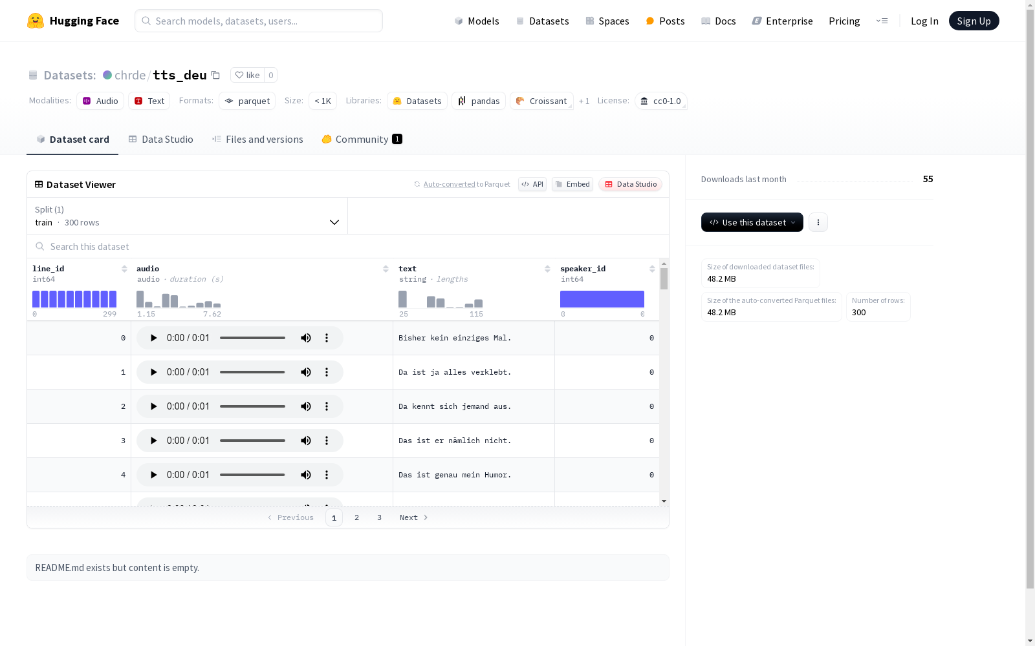Viewport: 1035px width, 646px height.
Task: Go to Datasets in the top navigation
Action: pyautogui.click(x=542, y=21)
